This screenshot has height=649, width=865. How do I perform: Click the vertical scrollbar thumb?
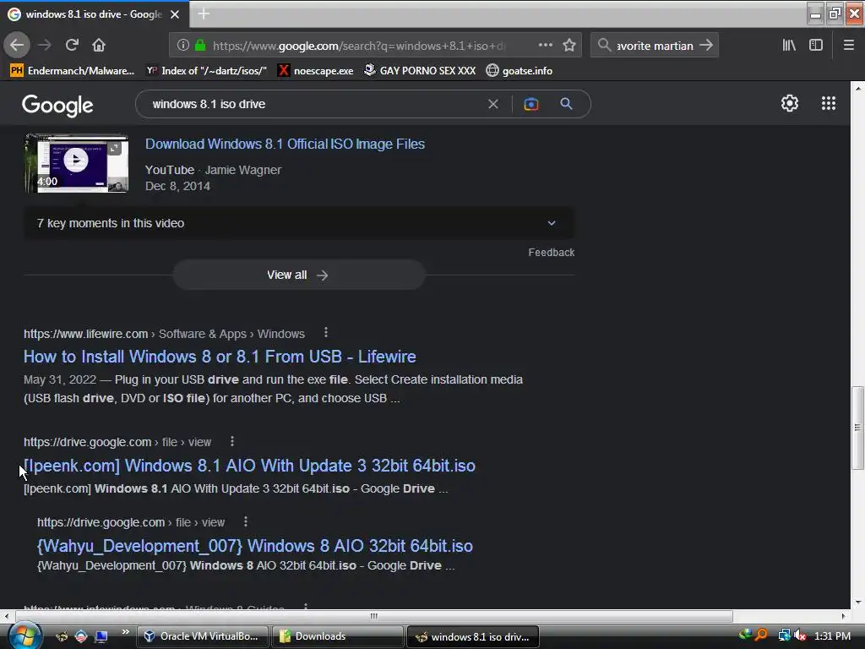click(857, 428)
